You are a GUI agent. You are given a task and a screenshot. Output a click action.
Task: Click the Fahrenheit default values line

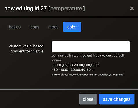(75, 65)
